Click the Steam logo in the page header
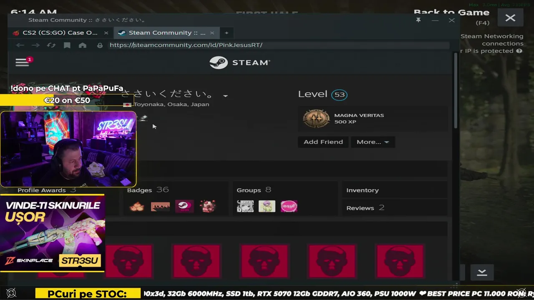The width and height of the screenshot is (534, 300). coord(240,62)
